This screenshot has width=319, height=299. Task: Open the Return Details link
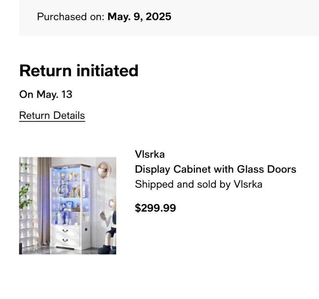click(x=52, y=115)
